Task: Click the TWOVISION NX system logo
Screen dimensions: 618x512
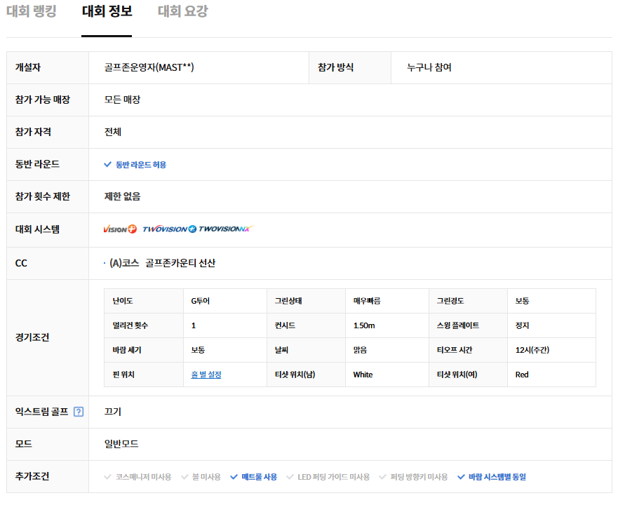Action: tap(225, 229)
